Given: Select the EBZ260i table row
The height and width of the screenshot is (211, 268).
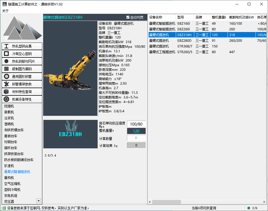Looking at the screenshot, I should pos(207,29).
